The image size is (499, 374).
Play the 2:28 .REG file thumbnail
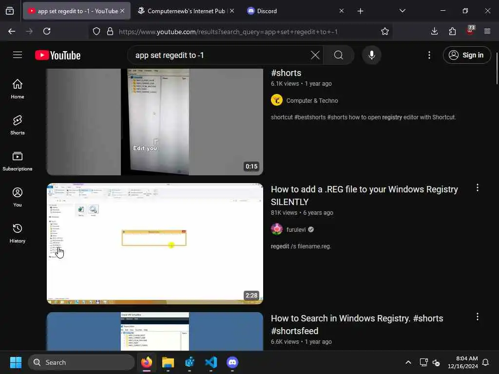tap(154, 243)
